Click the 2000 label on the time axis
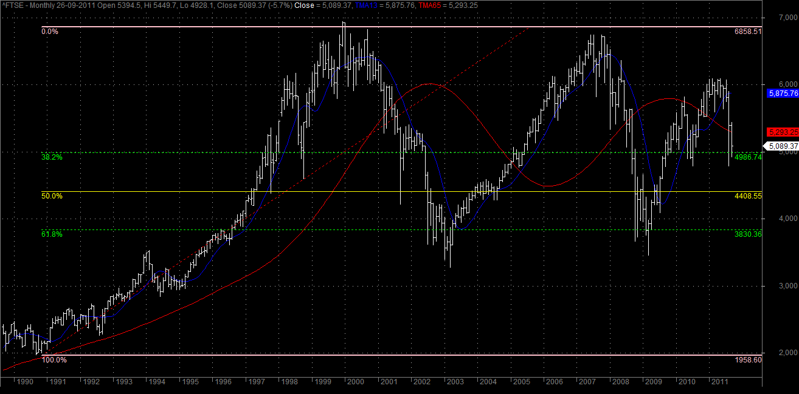The image size is (799, 394). 355,382
